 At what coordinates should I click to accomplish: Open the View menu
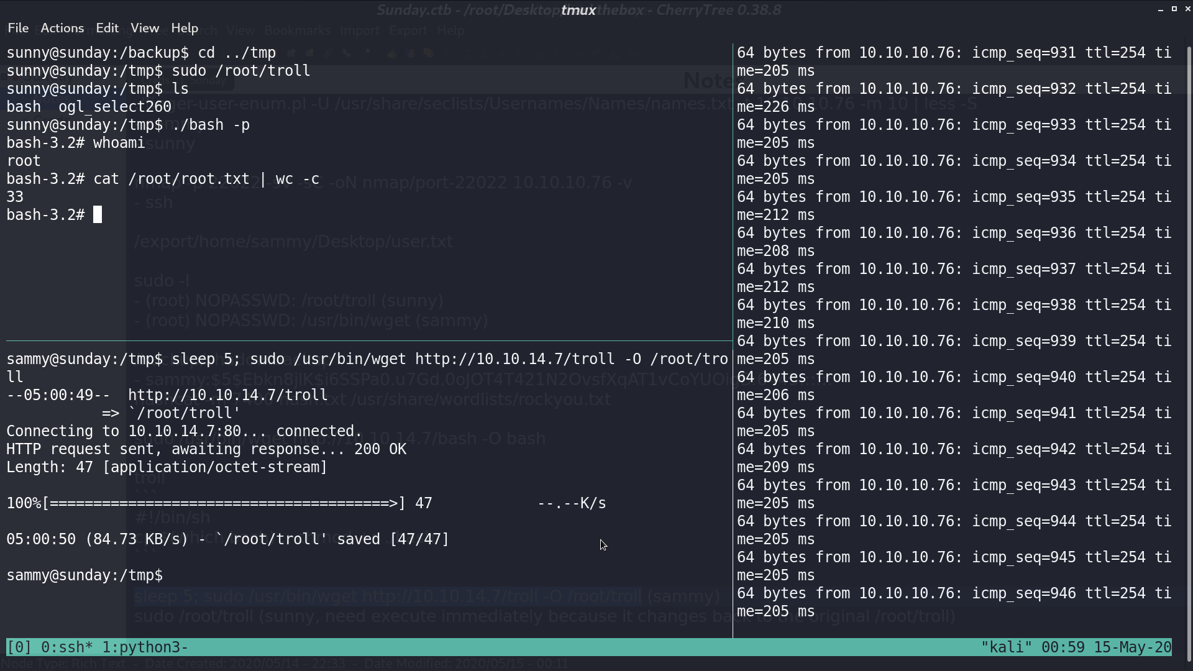145,28
